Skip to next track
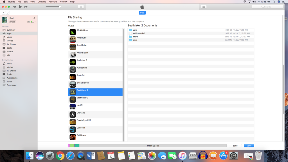Image resolution: width=288 pixels, height=162 pixels. tap(26, 7)
